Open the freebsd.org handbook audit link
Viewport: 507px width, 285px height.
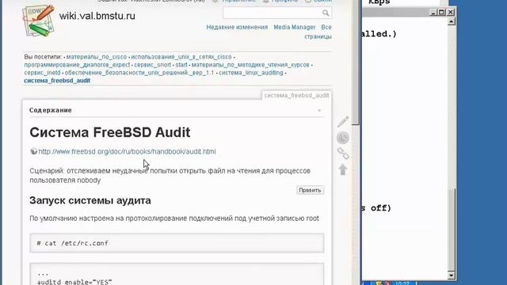[x=127, y=151]
